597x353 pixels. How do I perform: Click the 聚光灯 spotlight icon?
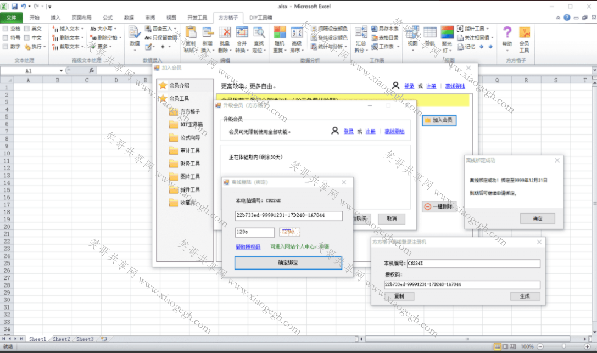coord(447,33)
